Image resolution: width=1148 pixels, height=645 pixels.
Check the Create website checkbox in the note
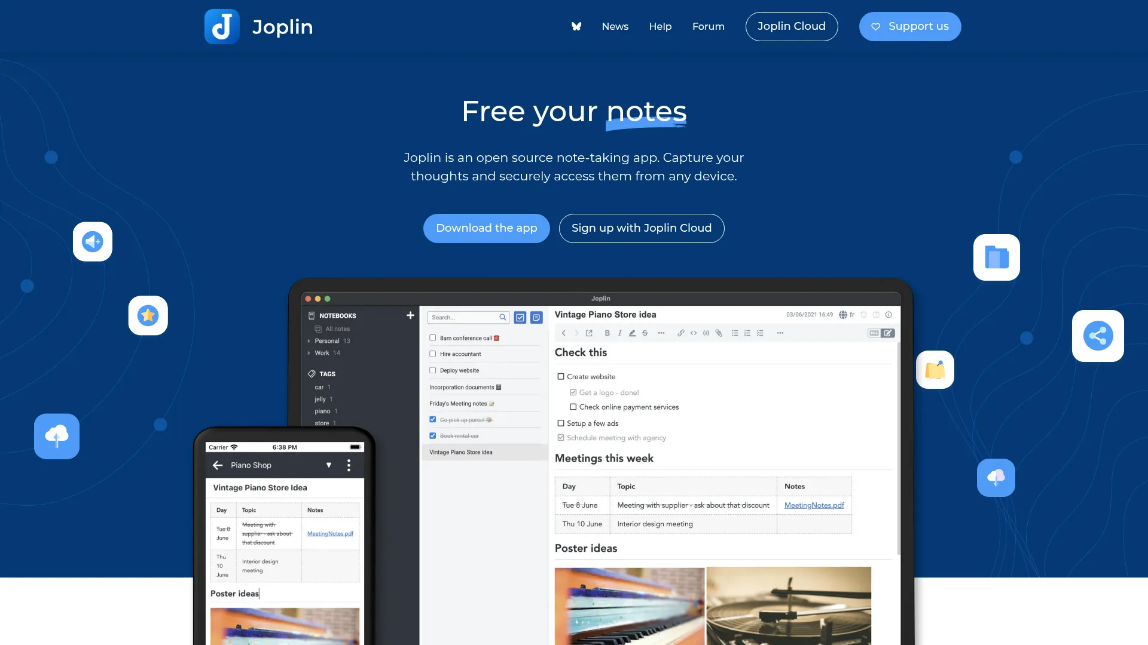(561, 376)
